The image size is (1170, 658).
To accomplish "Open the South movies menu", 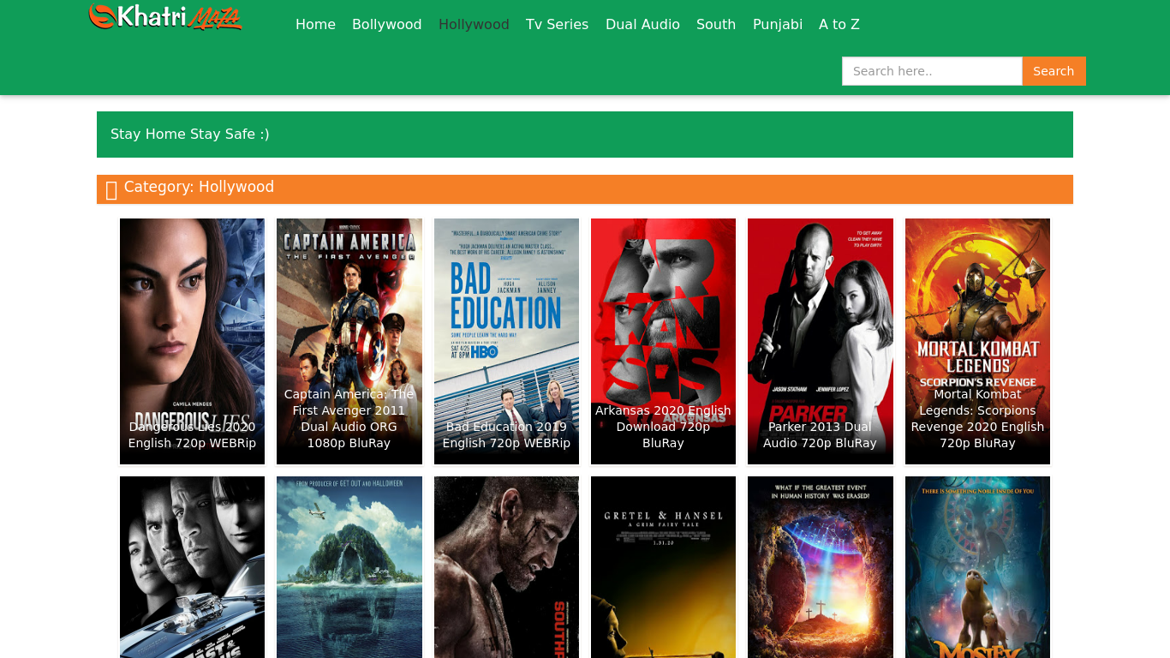I will click(x=716, y=24).
